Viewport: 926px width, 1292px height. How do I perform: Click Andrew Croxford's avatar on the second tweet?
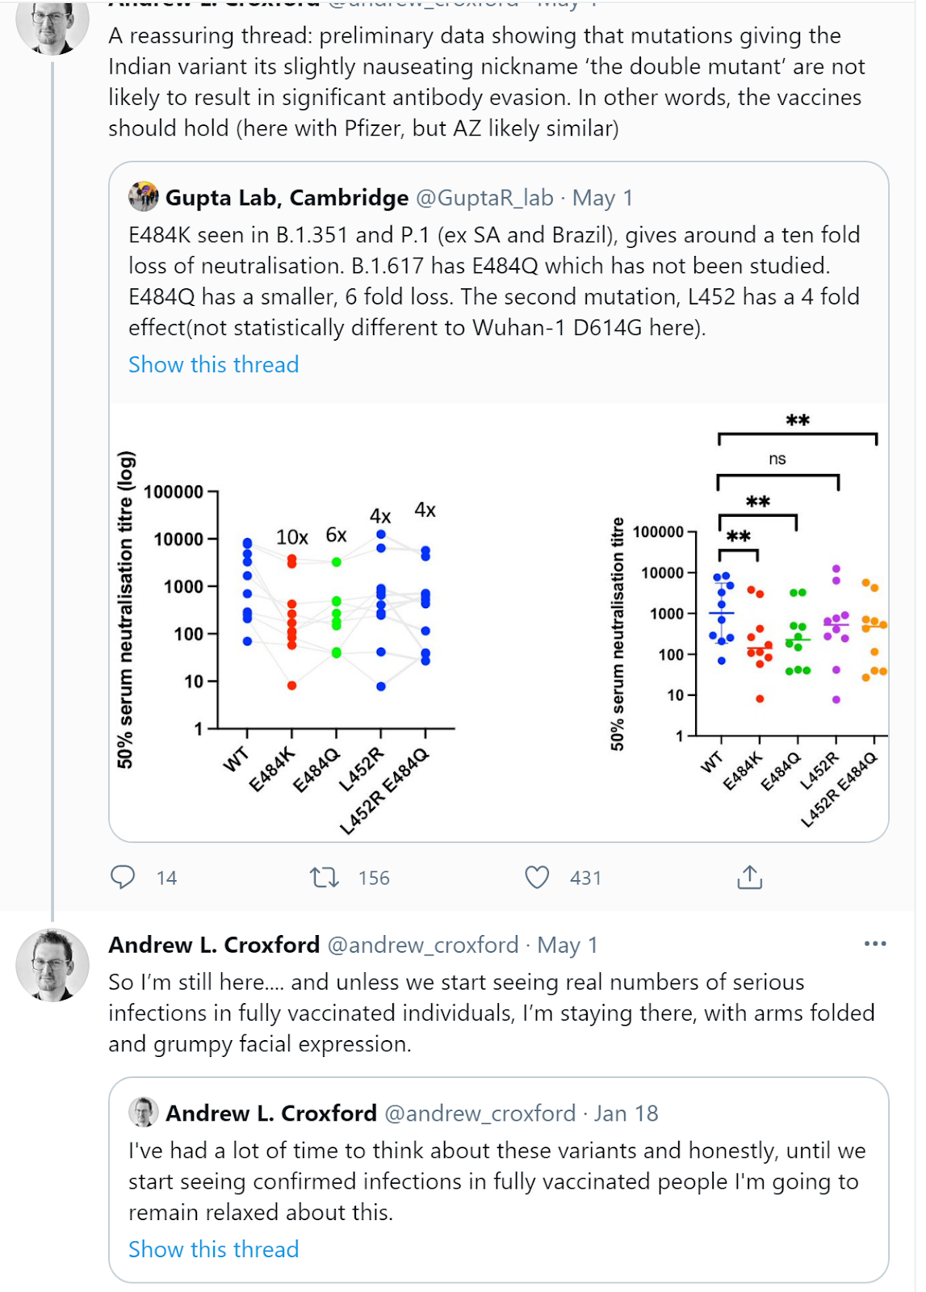tap(52, 965)
